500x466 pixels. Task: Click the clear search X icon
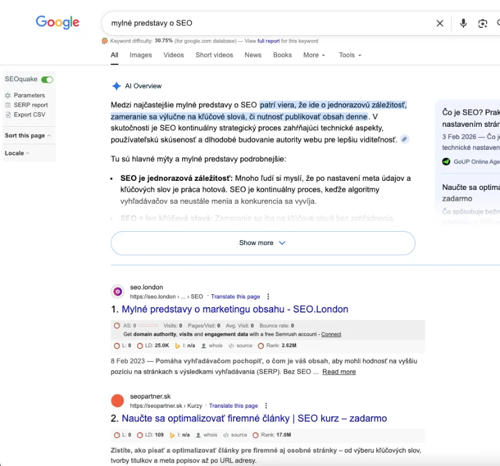click(440, 23)
